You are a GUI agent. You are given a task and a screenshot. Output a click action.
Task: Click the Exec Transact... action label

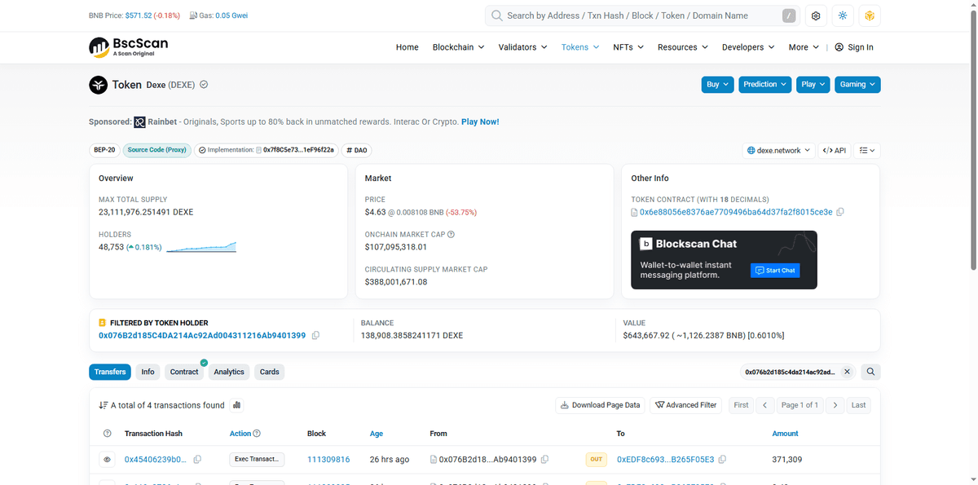(x=258, y=460)
